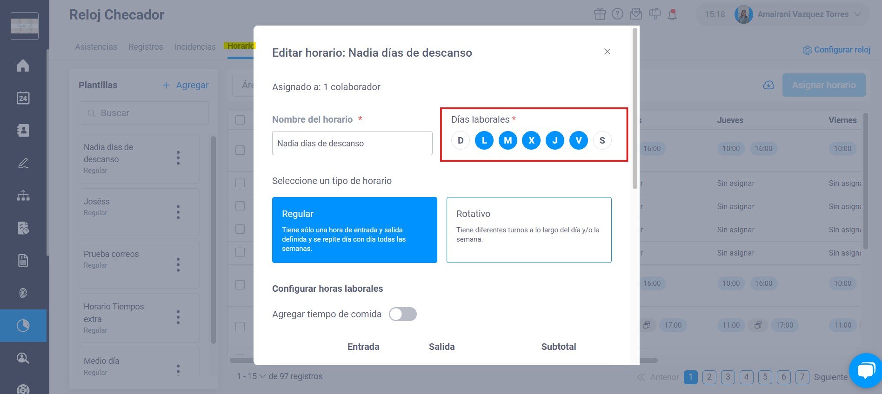Click the Nombre del horario text field
This screenshot has height=394, width=882.
click(x=352, y=143)
